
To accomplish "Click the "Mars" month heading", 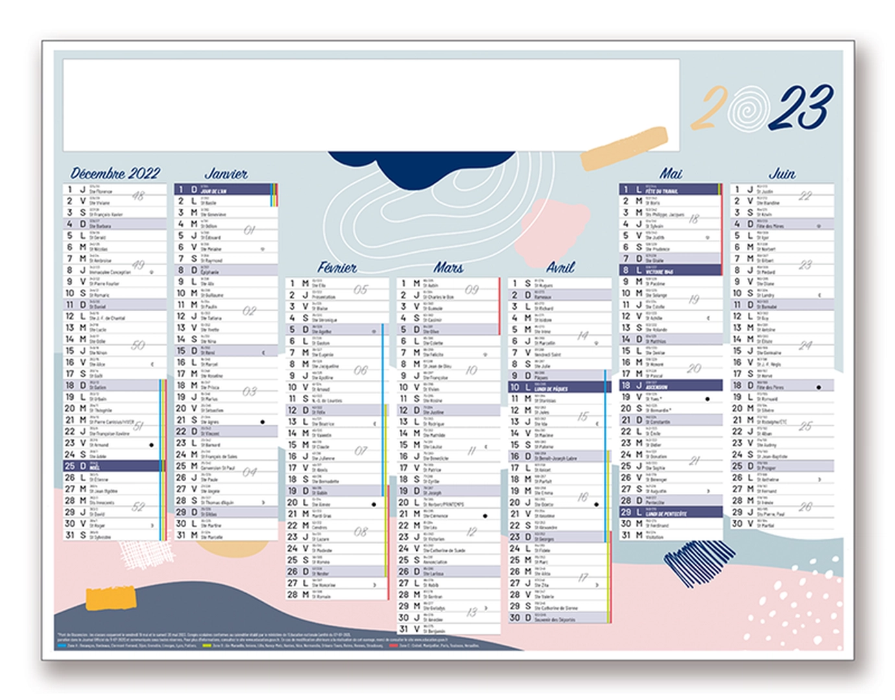I will pos(448,267).
